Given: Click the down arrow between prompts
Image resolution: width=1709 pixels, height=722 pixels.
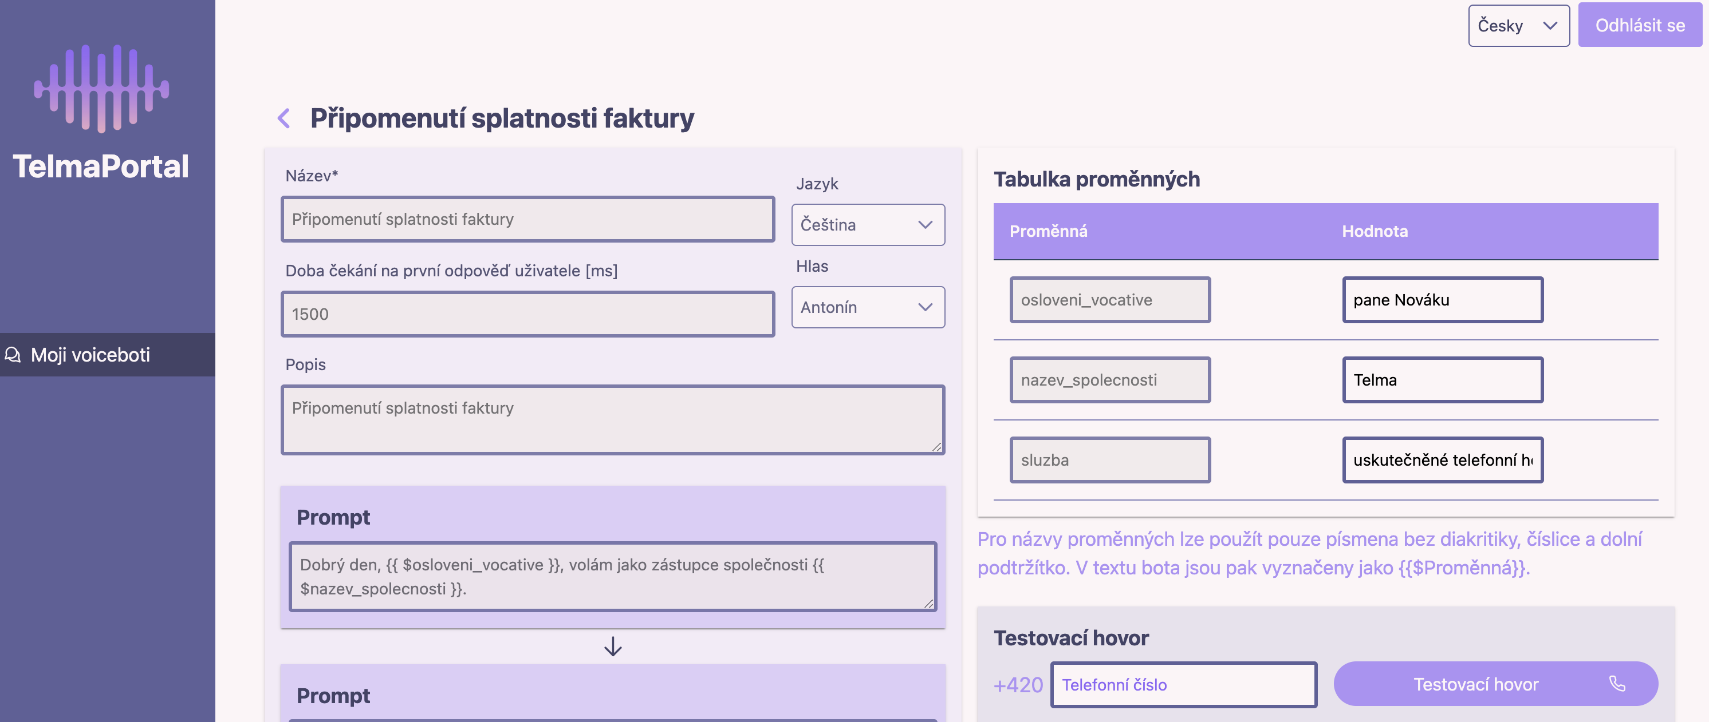Looking at the screenshot, I should pos(612,646).
